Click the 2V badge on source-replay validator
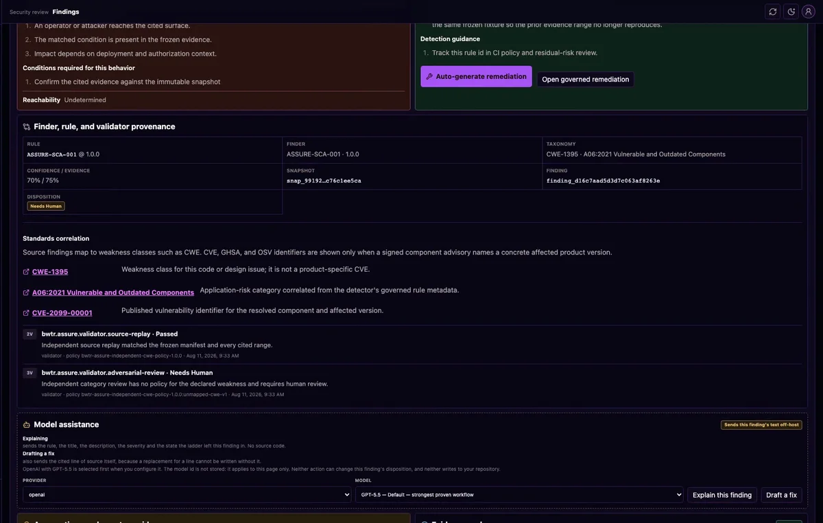 coord(29,334)
